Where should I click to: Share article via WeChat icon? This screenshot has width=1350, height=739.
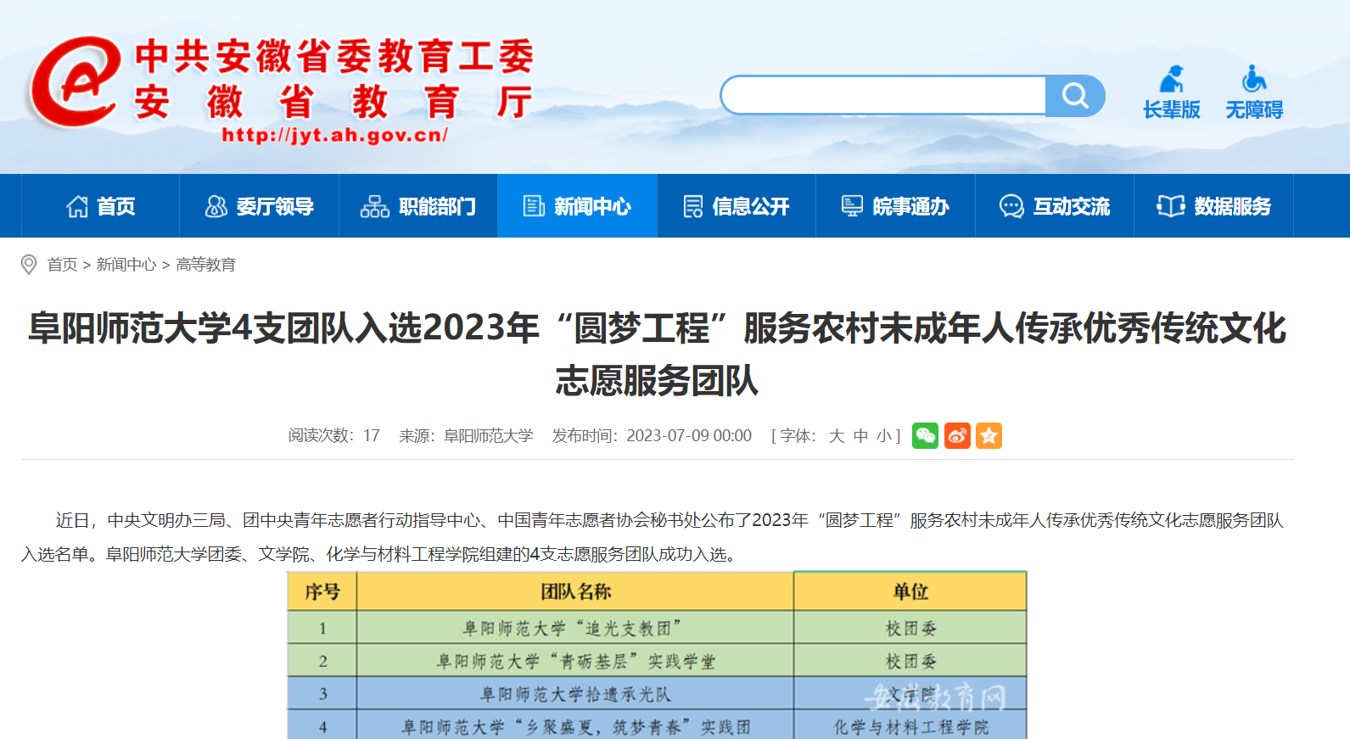click(x=925, y=435)
